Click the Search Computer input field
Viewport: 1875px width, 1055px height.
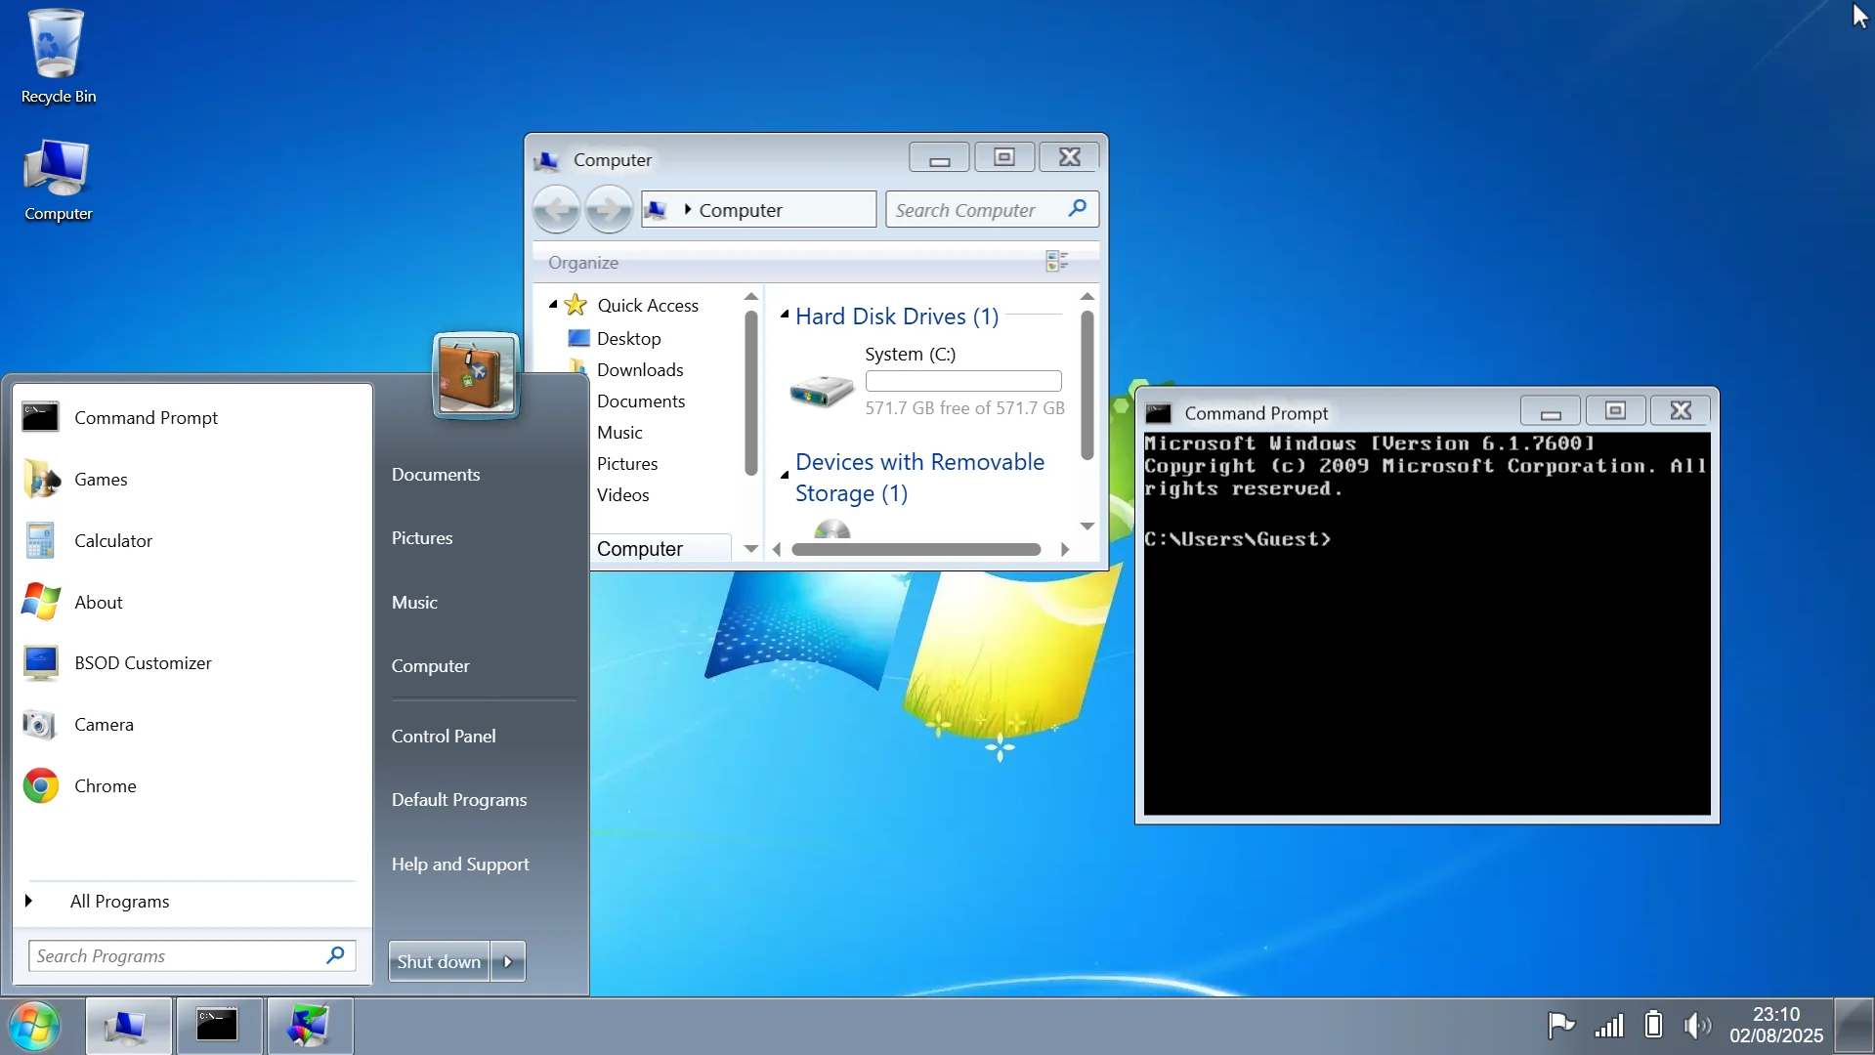pyautogui.click(x=992, y=209)
